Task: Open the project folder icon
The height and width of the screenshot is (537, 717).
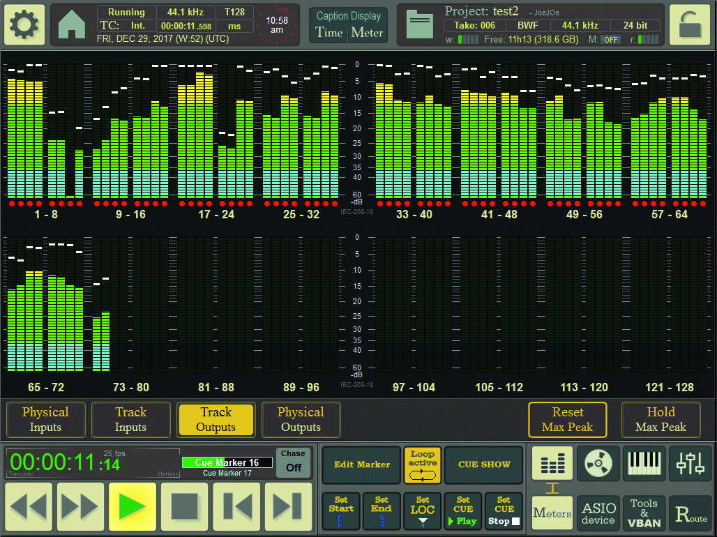Action: click(419, 25)
